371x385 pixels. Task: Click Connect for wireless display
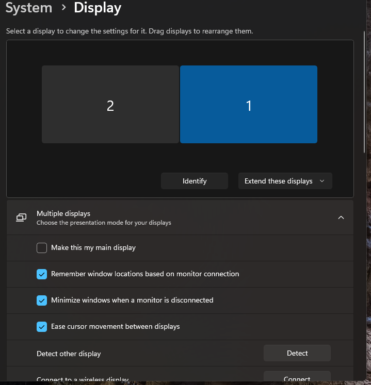click(297, 378)
